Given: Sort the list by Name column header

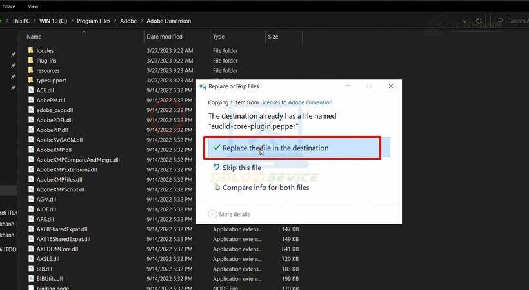Looking at the screenshot, I should point(34,37).
